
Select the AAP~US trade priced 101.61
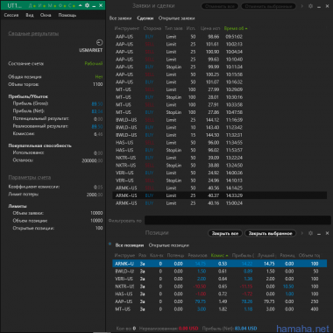219,45
